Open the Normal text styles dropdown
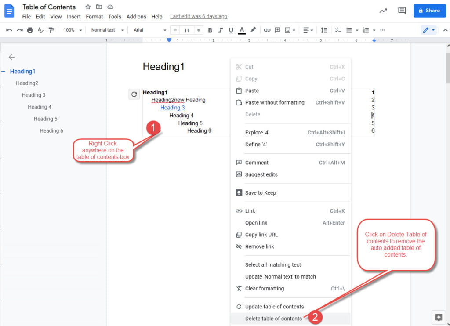This screenshot has width=450, height=326. point(105,30)
